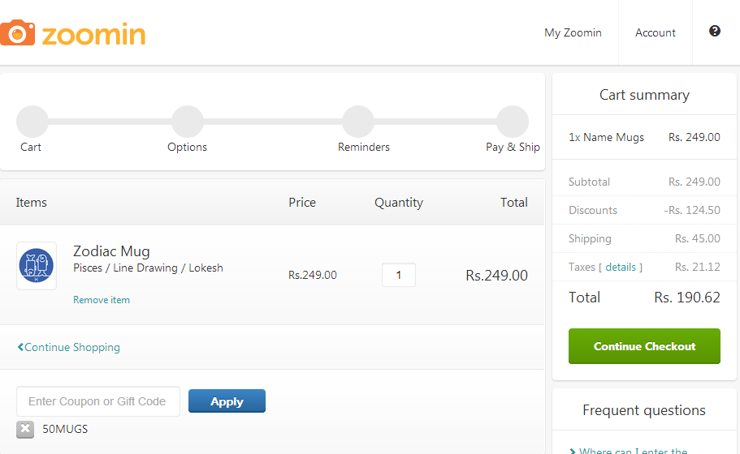Click the Zoomin camera logo
Screen dimensions: 740x454
tap(72, 33)
